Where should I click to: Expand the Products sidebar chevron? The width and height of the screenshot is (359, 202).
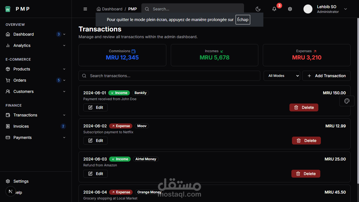[64, 69]
